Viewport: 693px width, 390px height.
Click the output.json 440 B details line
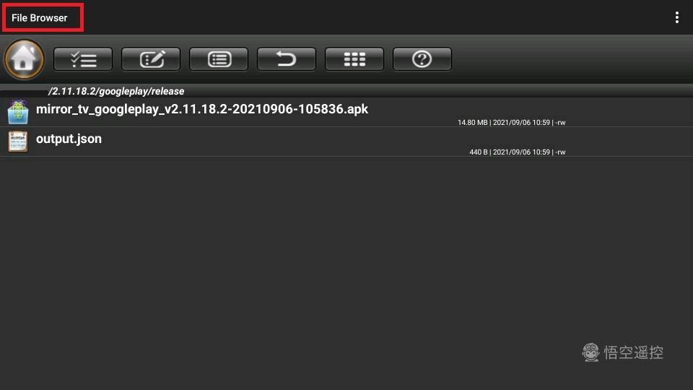click(x=517, y=152)
